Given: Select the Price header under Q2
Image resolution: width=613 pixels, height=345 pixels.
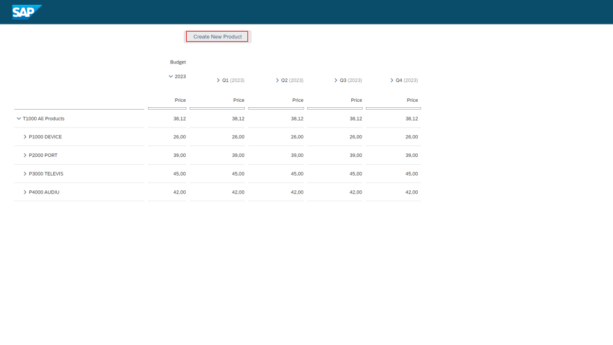Looking at the screenshot, I should pos(298,100).
